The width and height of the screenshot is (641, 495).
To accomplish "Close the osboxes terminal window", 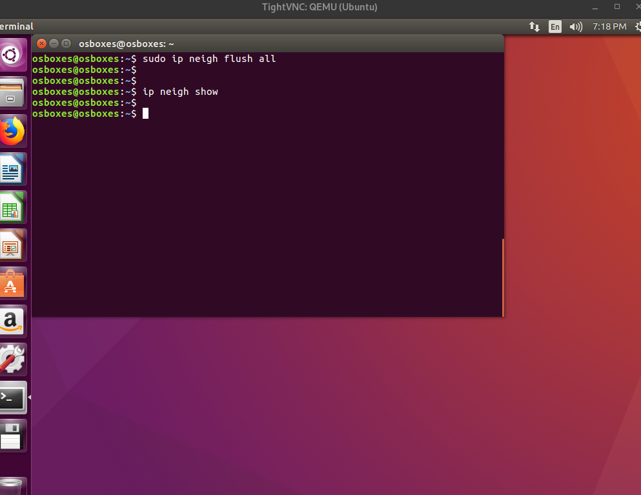I will point(41,43).
